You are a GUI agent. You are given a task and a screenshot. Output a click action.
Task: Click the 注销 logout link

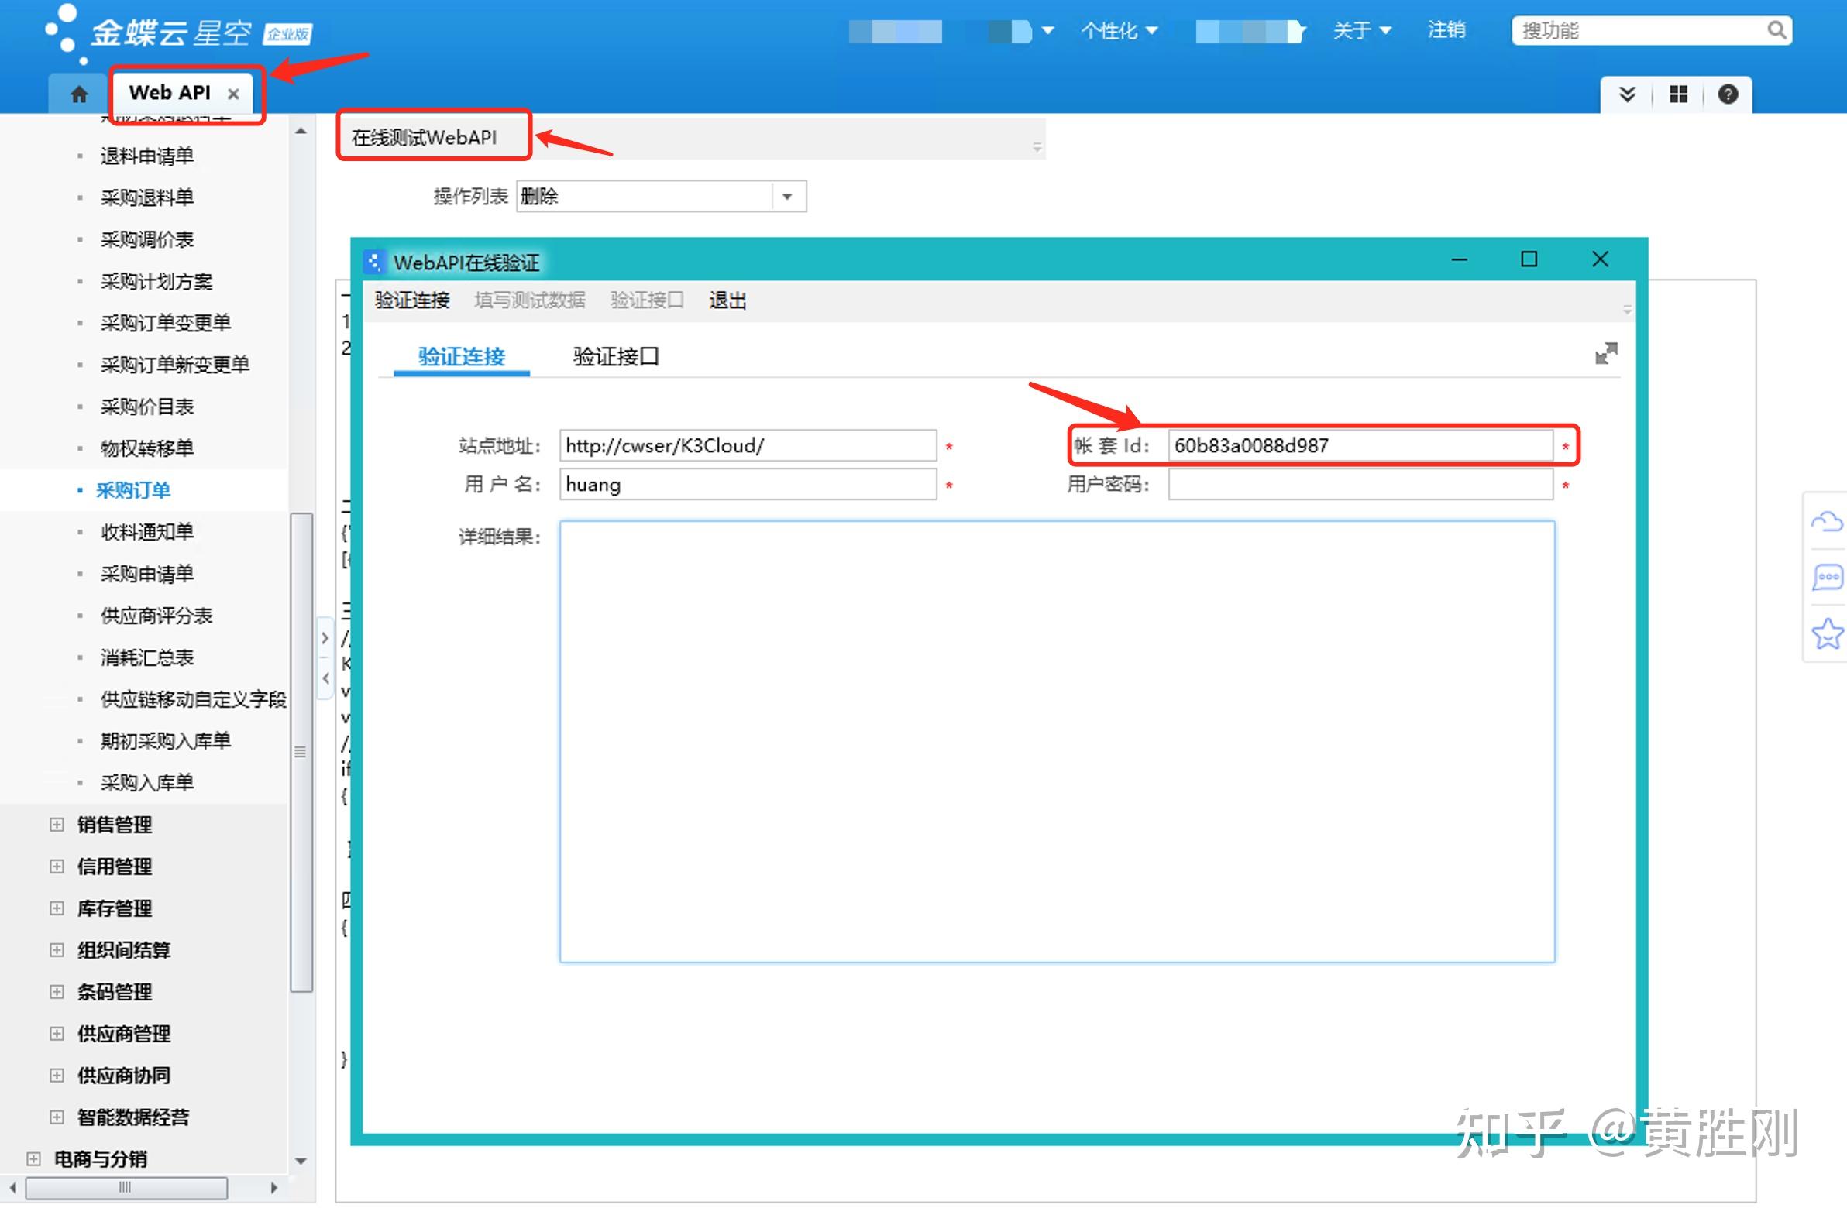click(1446, 30)
